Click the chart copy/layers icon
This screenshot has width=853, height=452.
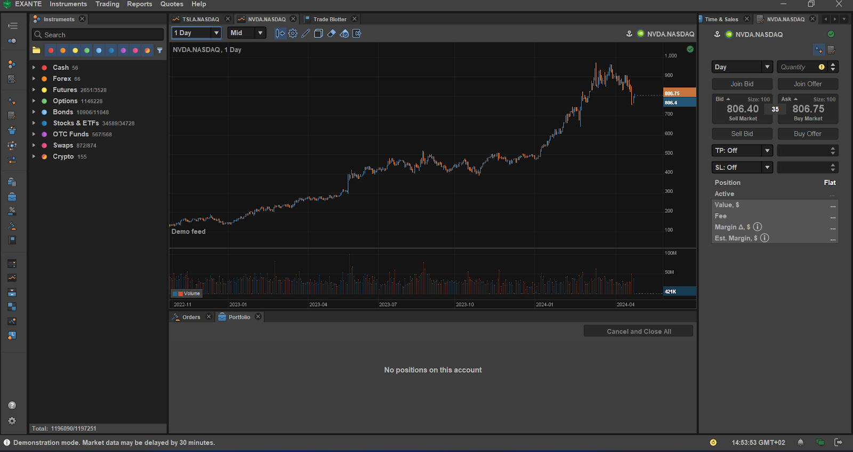coord(318,33)
